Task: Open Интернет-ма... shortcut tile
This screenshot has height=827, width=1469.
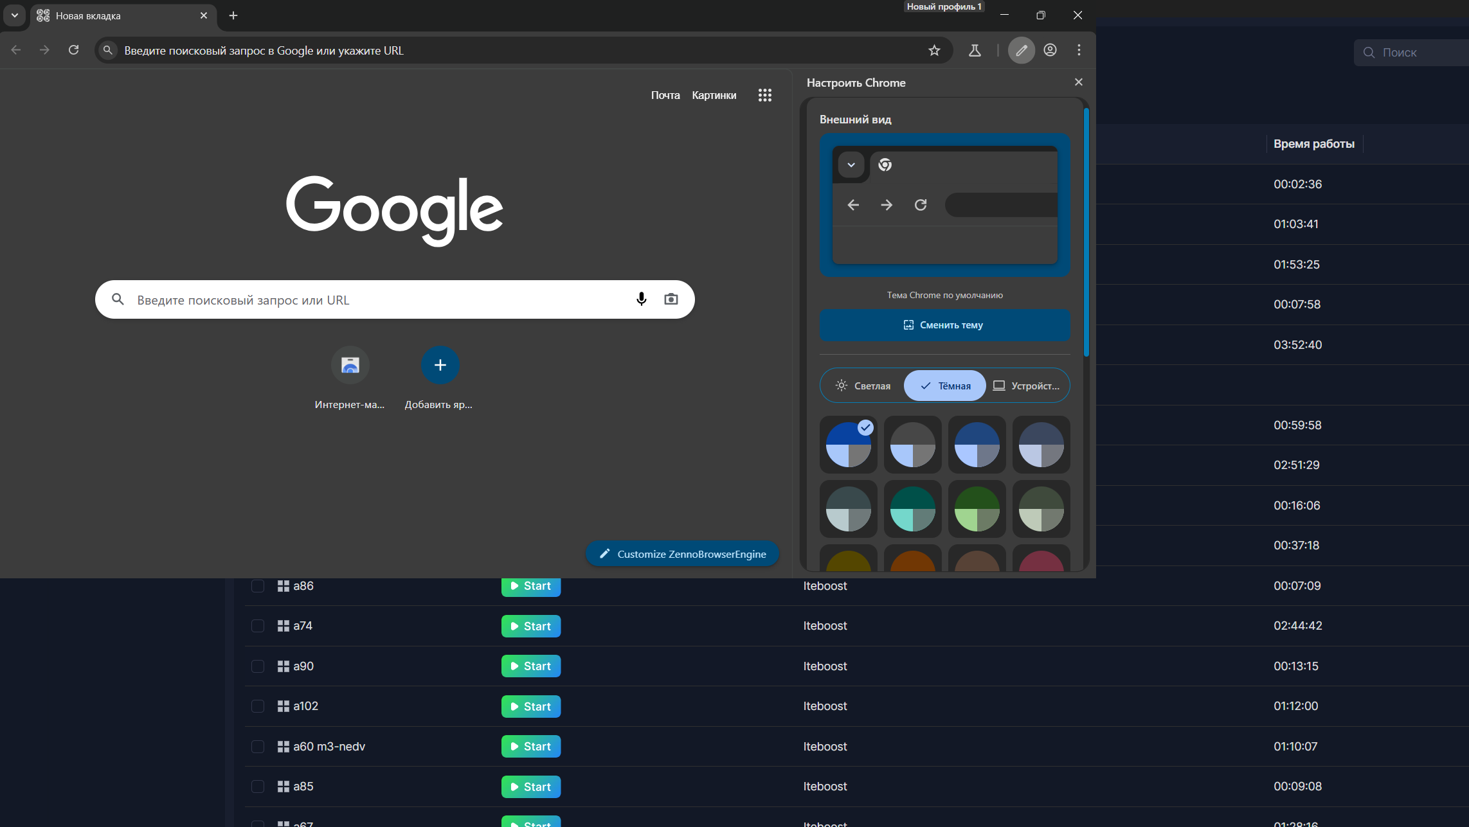Action: (350, 378)
